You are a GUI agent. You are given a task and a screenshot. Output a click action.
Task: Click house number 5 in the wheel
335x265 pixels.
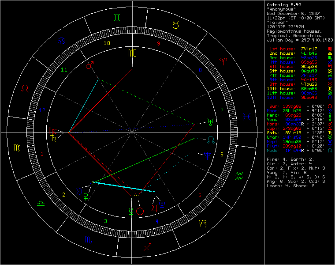[x=200, y=195]
